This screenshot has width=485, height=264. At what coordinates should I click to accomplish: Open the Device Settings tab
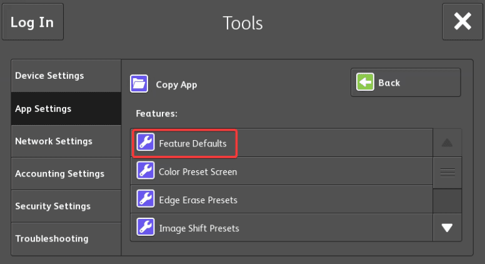66,76
